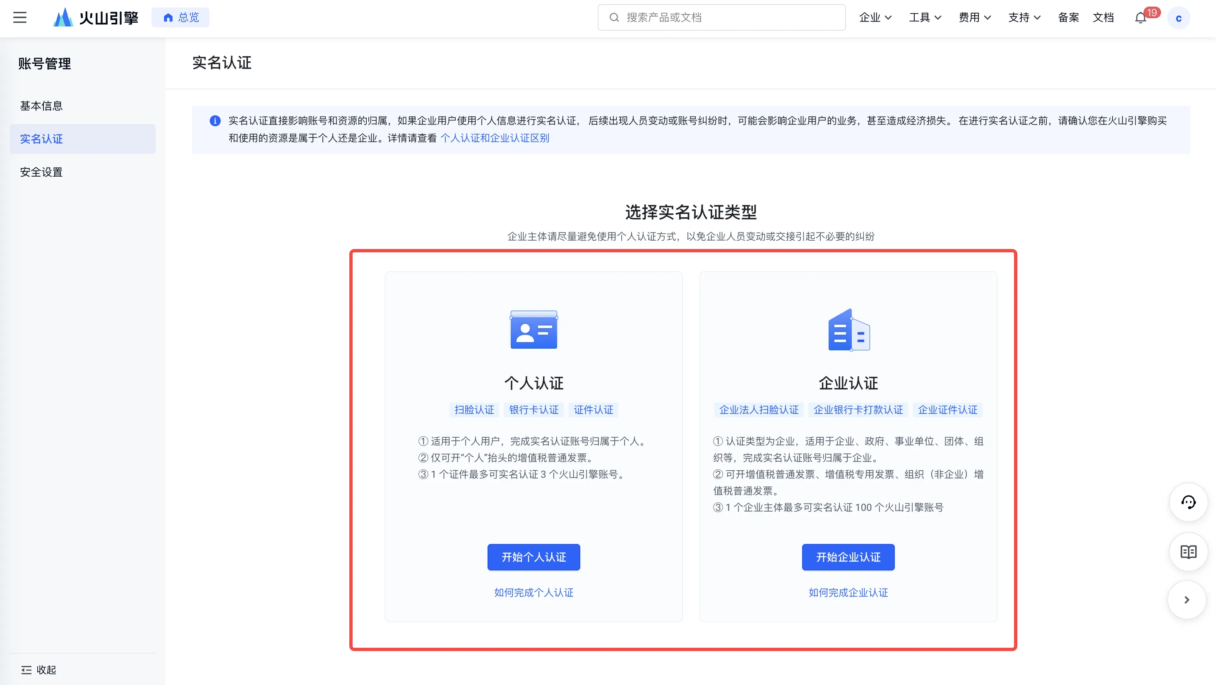Viewport: 1216px width, 685px height.
Task: Click the info icon in the notice banner
Action: point(215,121)
